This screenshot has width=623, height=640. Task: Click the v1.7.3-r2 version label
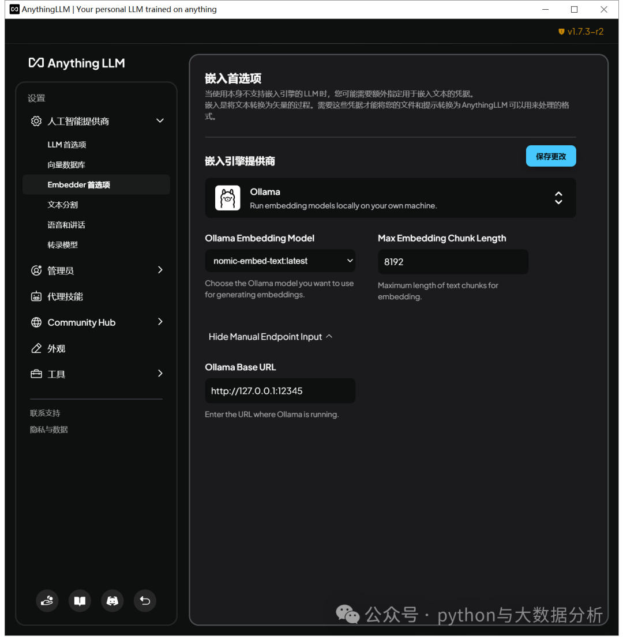(586, 32)
